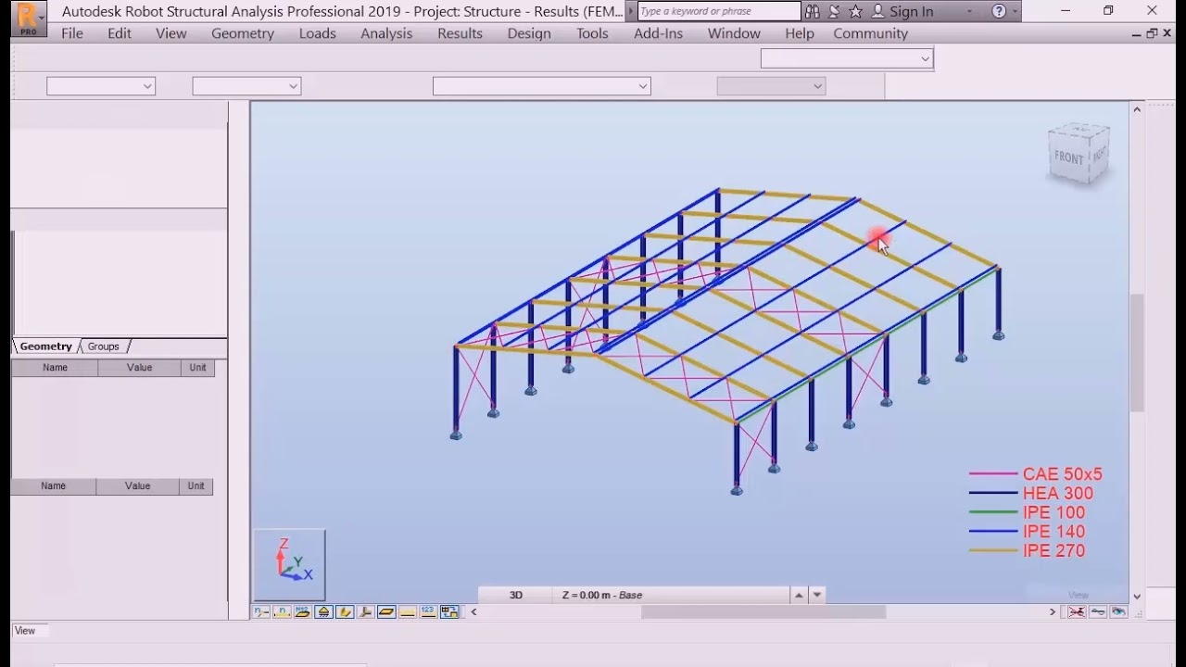Image resolution: width=1186 pixels, height=667 pixels.
Task: Click the Z = 0.00 m - Base field
Action: click(x=672, y=595)
